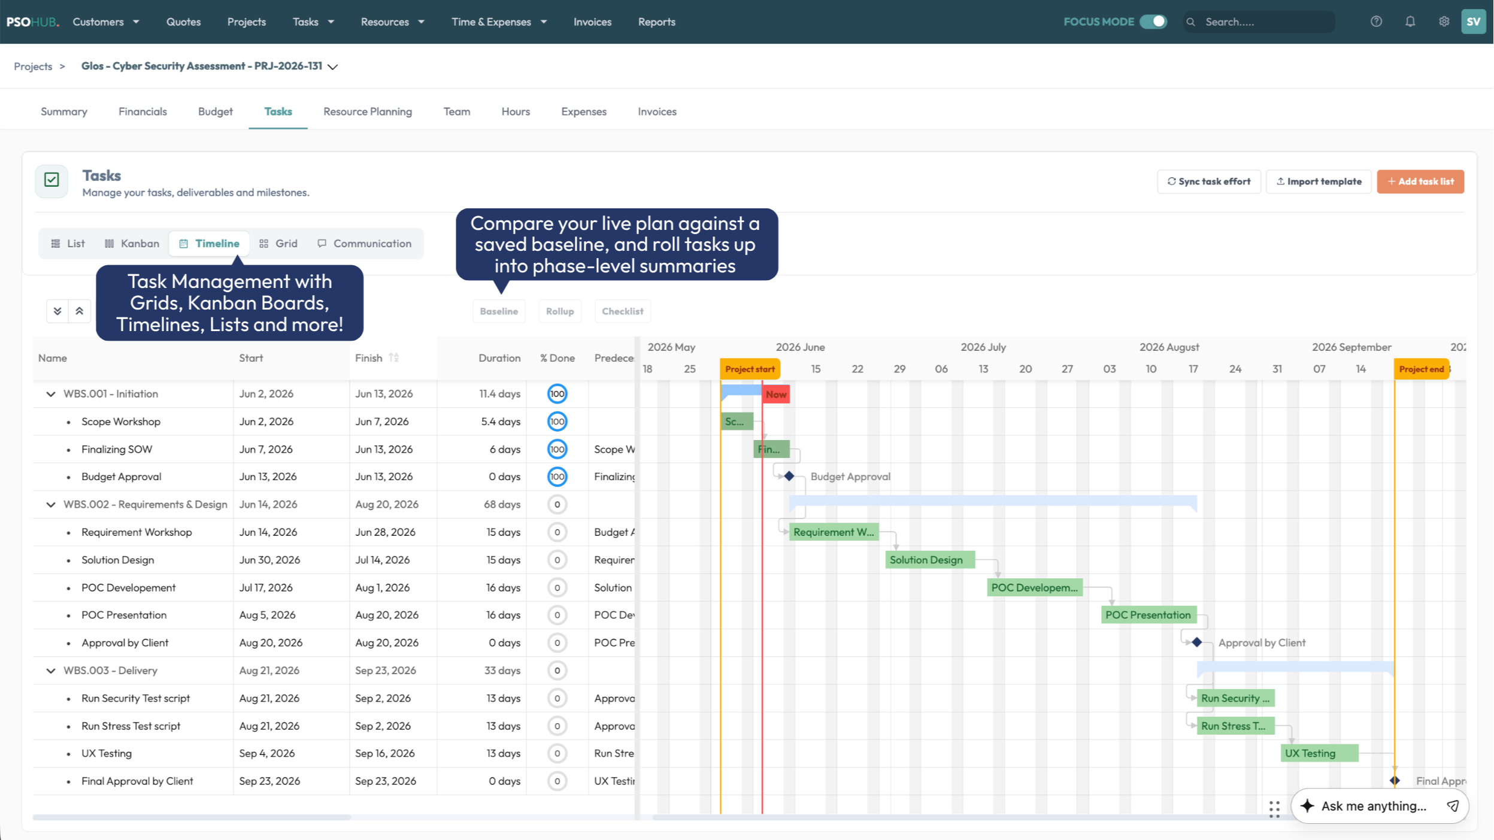Open the Time & Expenses dropdown
The width and height of the screenshot is (1494, 840).
[x=499, y=22]
